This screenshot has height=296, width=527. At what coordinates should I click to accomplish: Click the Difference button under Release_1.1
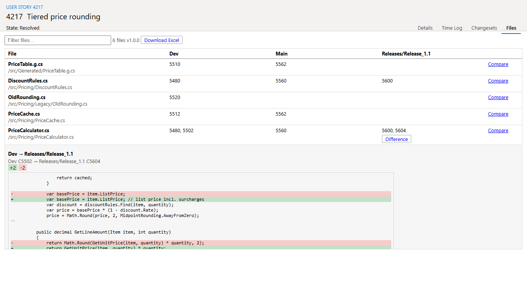[x=397, y=139]
